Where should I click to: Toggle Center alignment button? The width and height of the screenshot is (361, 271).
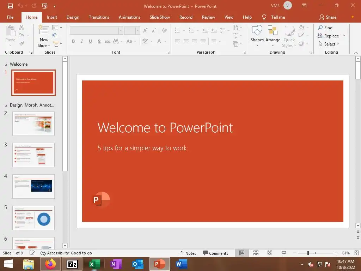click(x=186, y=41)
